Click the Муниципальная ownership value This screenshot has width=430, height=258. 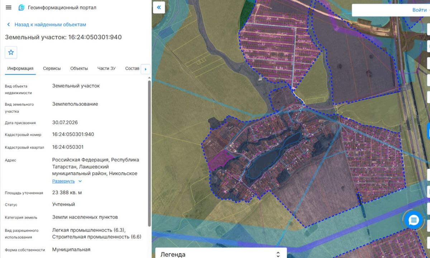point(71,250)
